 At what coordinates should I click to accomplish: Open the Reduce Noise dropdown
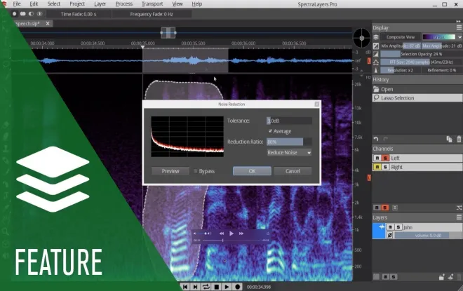click(289, 153)
